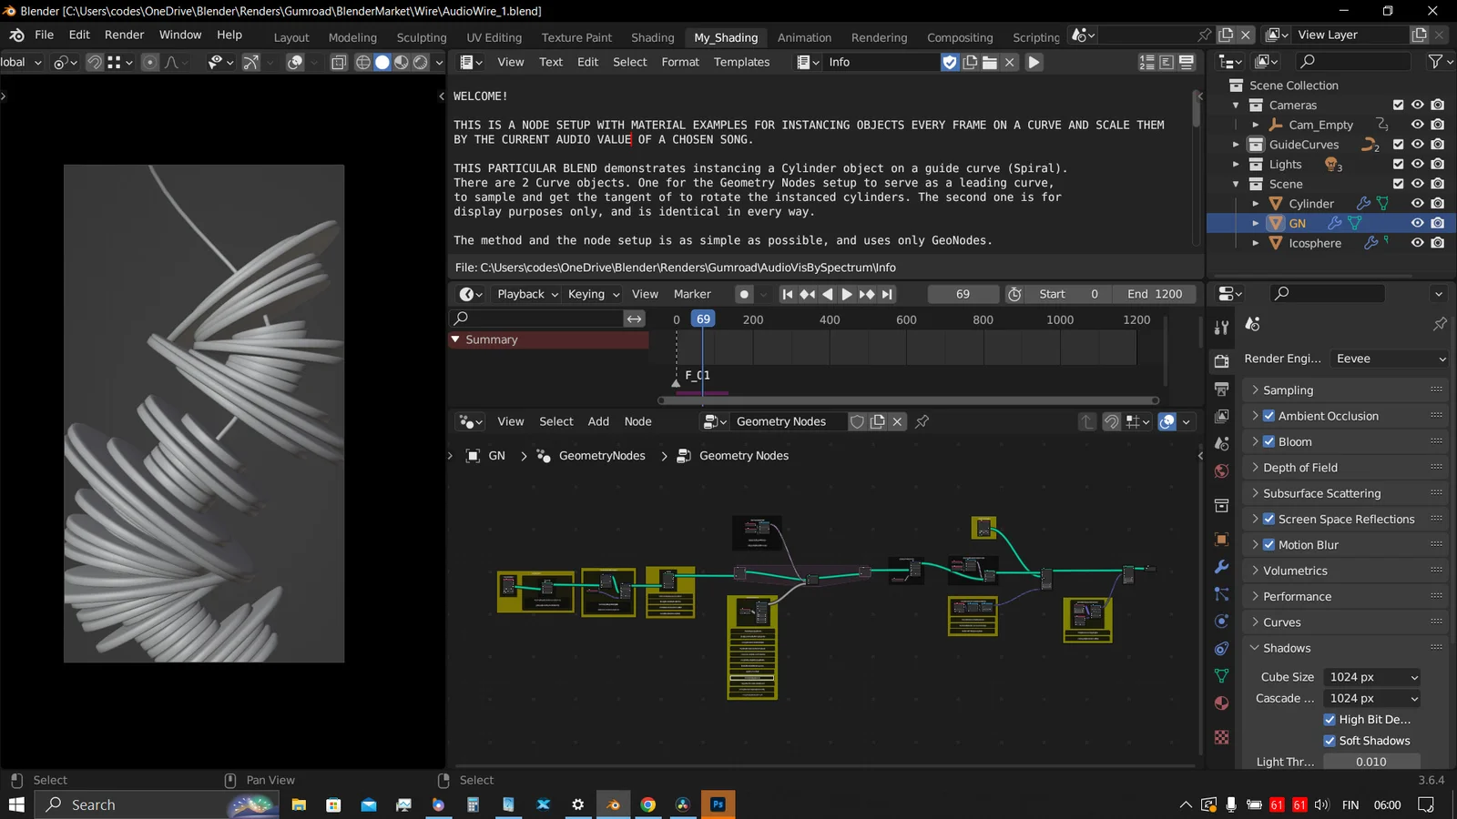
Task: Click the current frame field showing 69
Action: 963,294
